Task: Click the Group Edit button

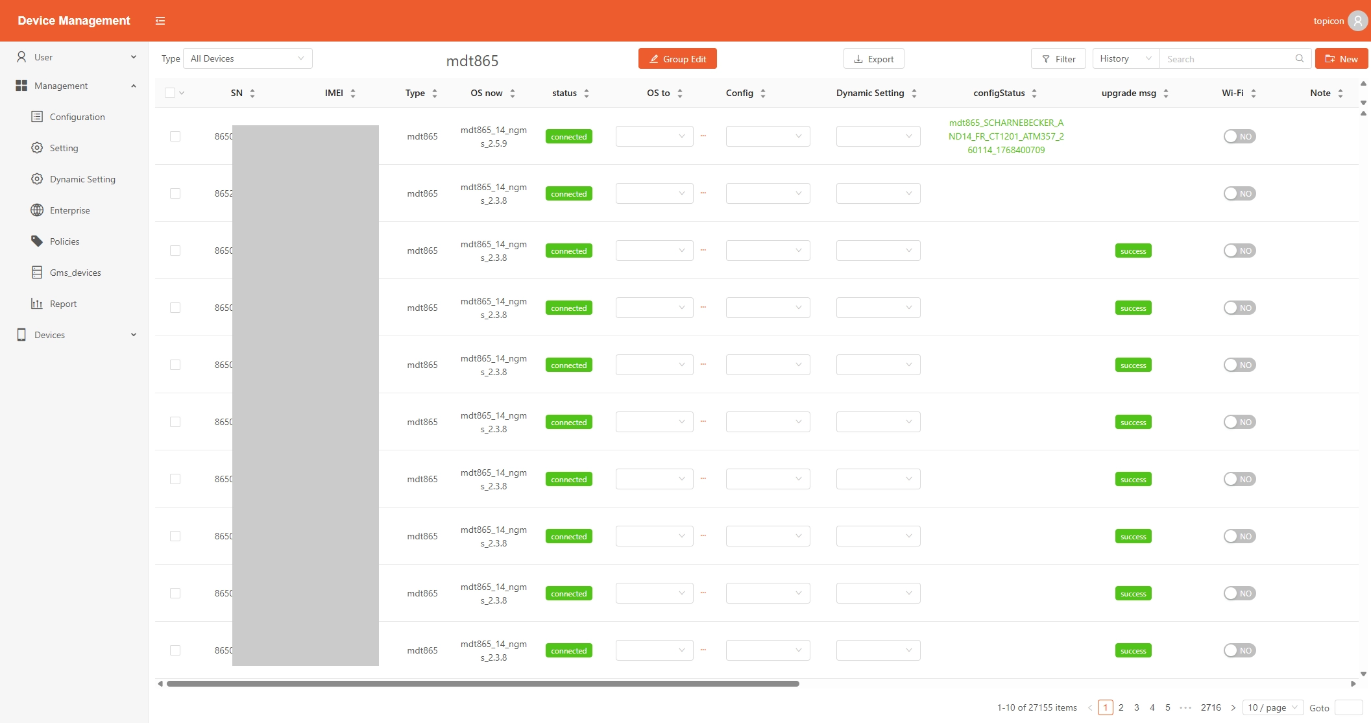Action: pyautogui.click(x=677, y=58)
